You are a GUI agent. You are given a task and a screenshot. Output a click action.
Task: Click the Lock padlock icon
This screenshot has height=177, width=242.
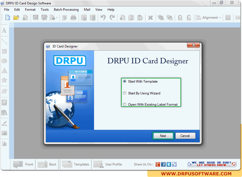[180, 18]
